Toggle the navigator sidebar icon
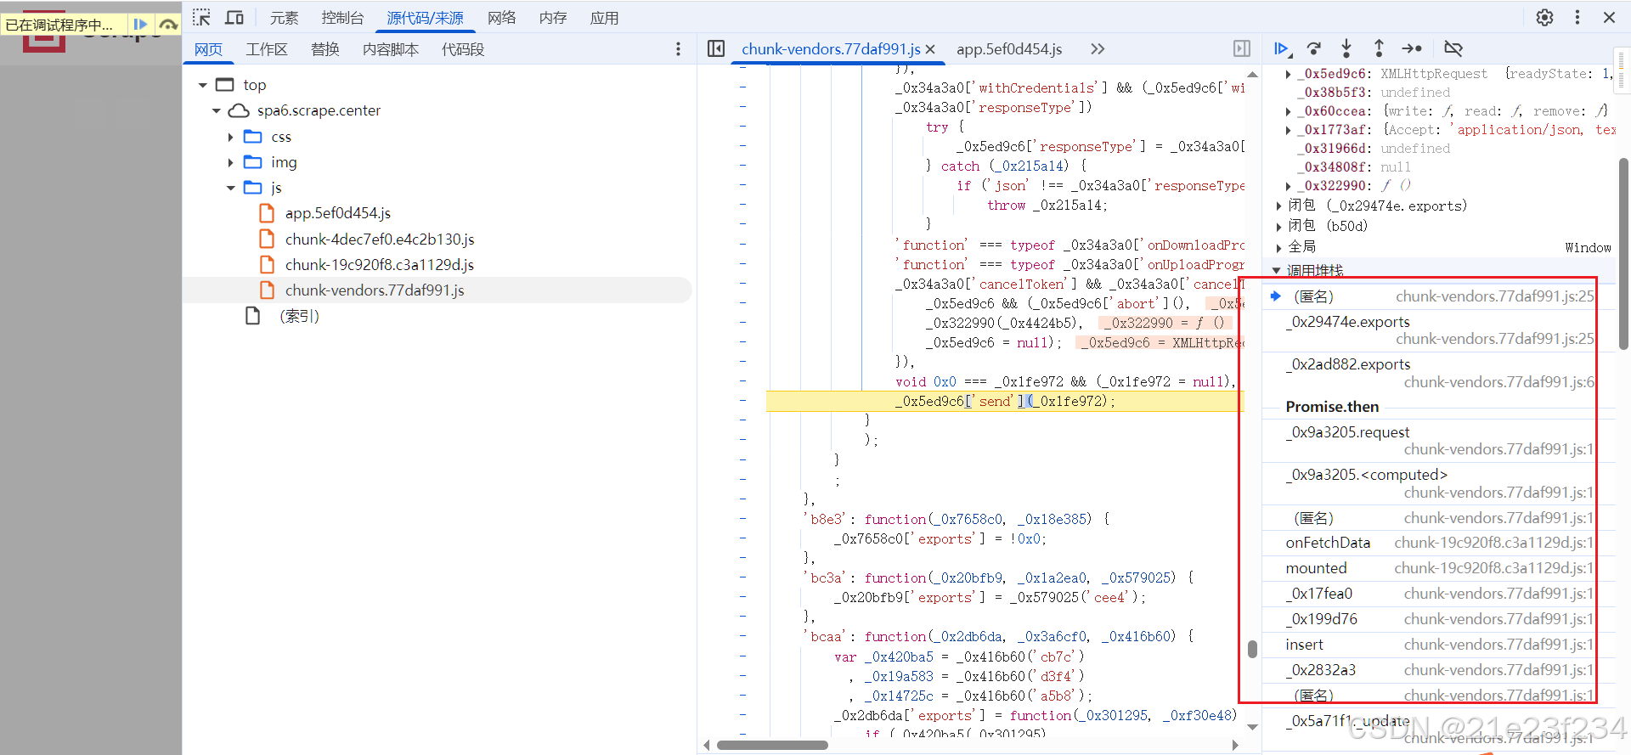This screenshot has height=755, width=1631. click(x=716, y=49)
